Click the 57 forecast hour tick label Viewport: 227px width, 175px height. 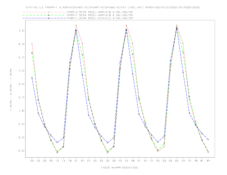coord(152,161)
